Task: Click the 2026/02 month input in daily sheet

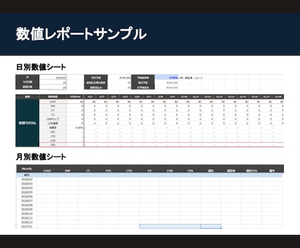Action: click(53, 78)
